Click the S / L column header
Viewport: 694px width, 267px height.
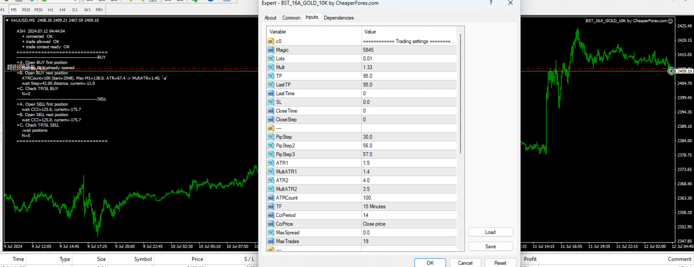tap(249, 259)
